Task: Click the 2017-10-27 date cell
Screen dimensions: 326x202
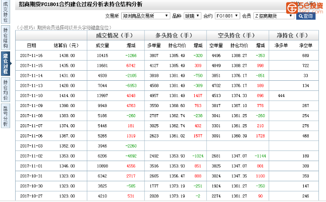Action: coord(31,195)
